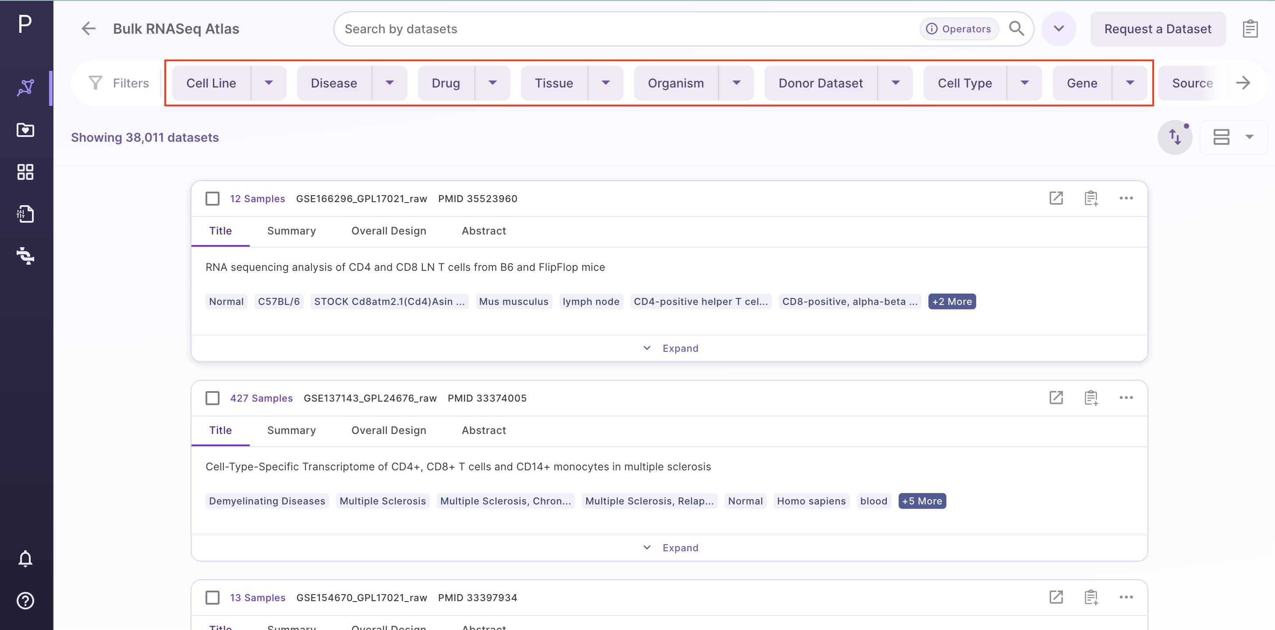1275x630 pixels.
Task: Switch to Abstract tab of GSE137143 card
Action: coord(484,430)
